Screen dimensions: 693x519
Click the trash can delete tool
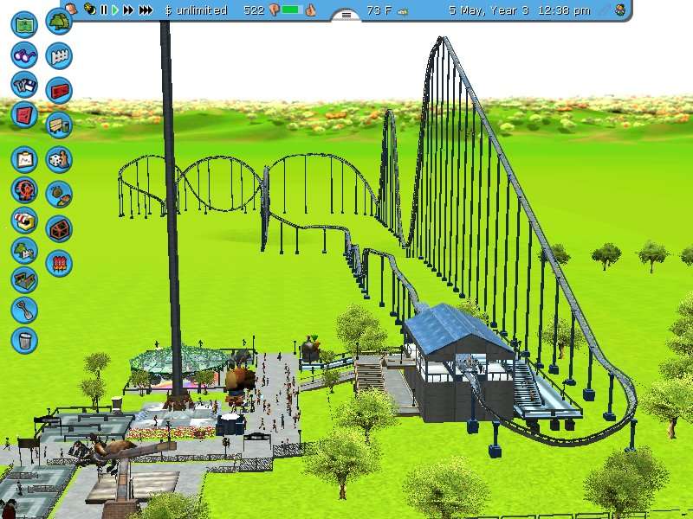click(24, 338)
